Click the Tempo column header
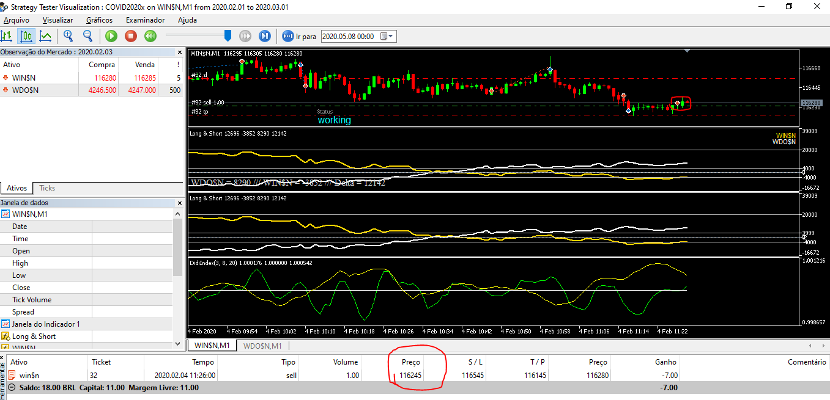Viewport: 830px width, 400px height. (x=203, y=362)
